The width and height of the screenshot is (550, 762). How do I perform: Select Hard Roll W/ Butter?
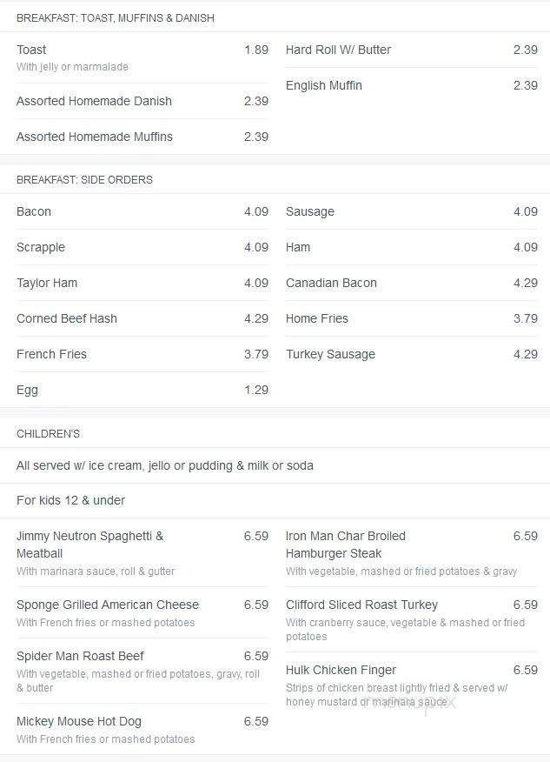coord(412,50)
